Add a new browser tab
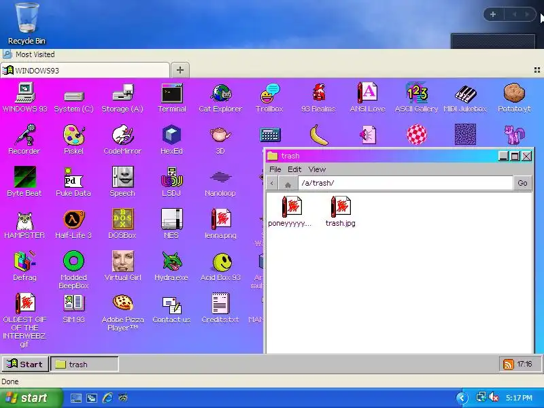 click(x=180, y=70)
